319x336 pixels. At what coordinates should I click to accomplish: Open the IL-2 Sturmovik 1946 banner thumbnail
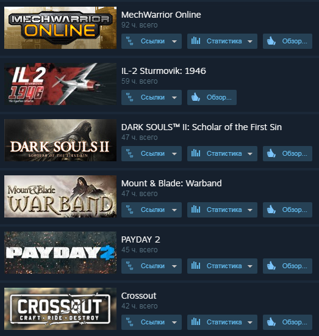[60, 84]
